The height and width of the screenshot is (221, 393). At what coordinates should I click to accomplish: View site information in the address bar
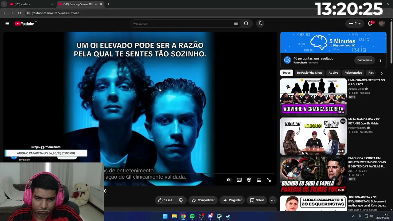tap(28, 13)
